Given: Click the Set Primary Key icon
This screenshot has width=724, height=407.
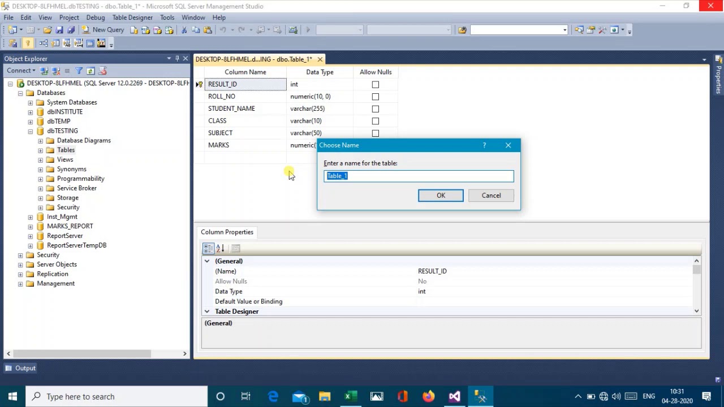Looking at the screenshot, I should point(27,44).
